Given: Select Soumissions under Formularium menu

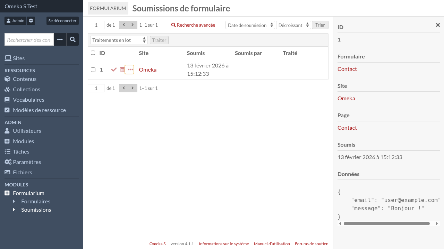Looking at the screenshot, I should [36, 210].
